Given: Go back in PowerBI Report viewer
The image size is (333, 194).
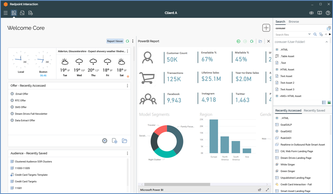Looking at the screenshot, I should pos(238,41).
